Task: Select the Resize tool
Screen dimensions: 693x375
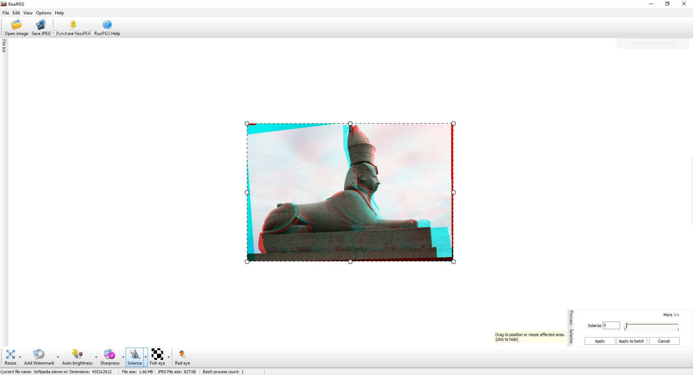Action: 10,357
